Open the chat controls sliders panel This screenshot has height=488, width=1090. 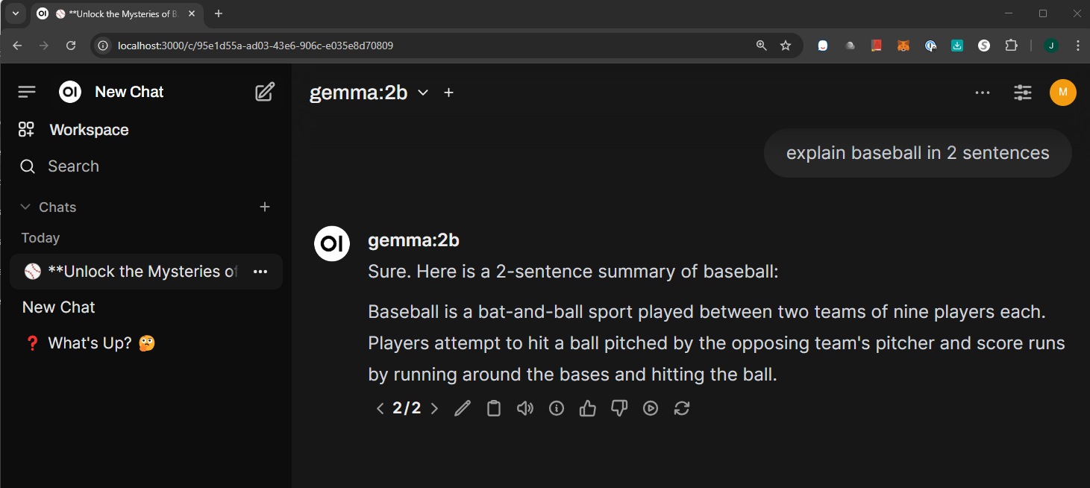(1023, 93)
